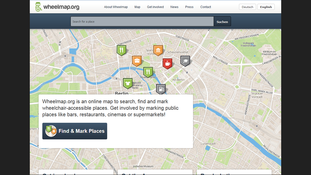Select red cafe cup marker
The height and width of the screenshot is (175, 311).
pos(167,64)
